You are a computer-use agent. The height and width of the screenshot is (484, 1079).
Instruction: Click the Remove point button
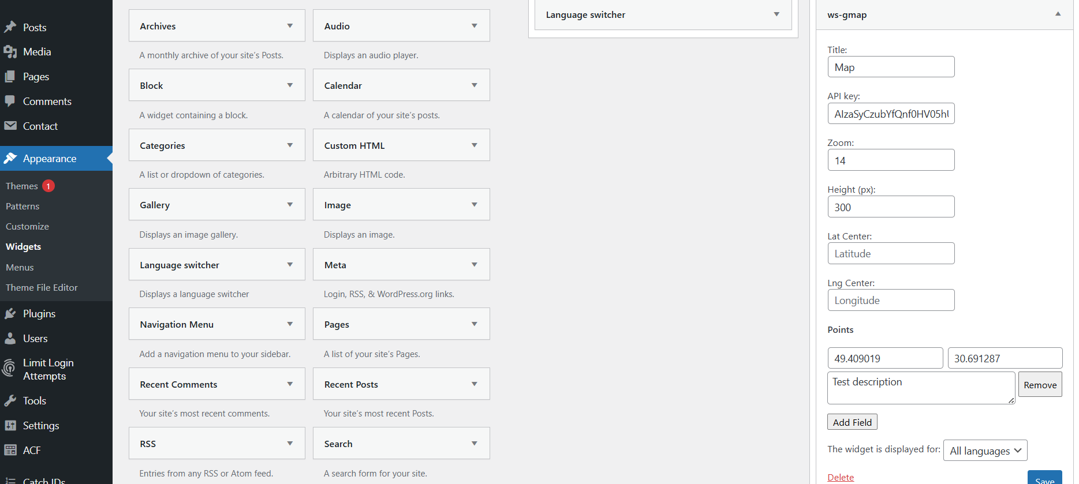pos(1040,385)
